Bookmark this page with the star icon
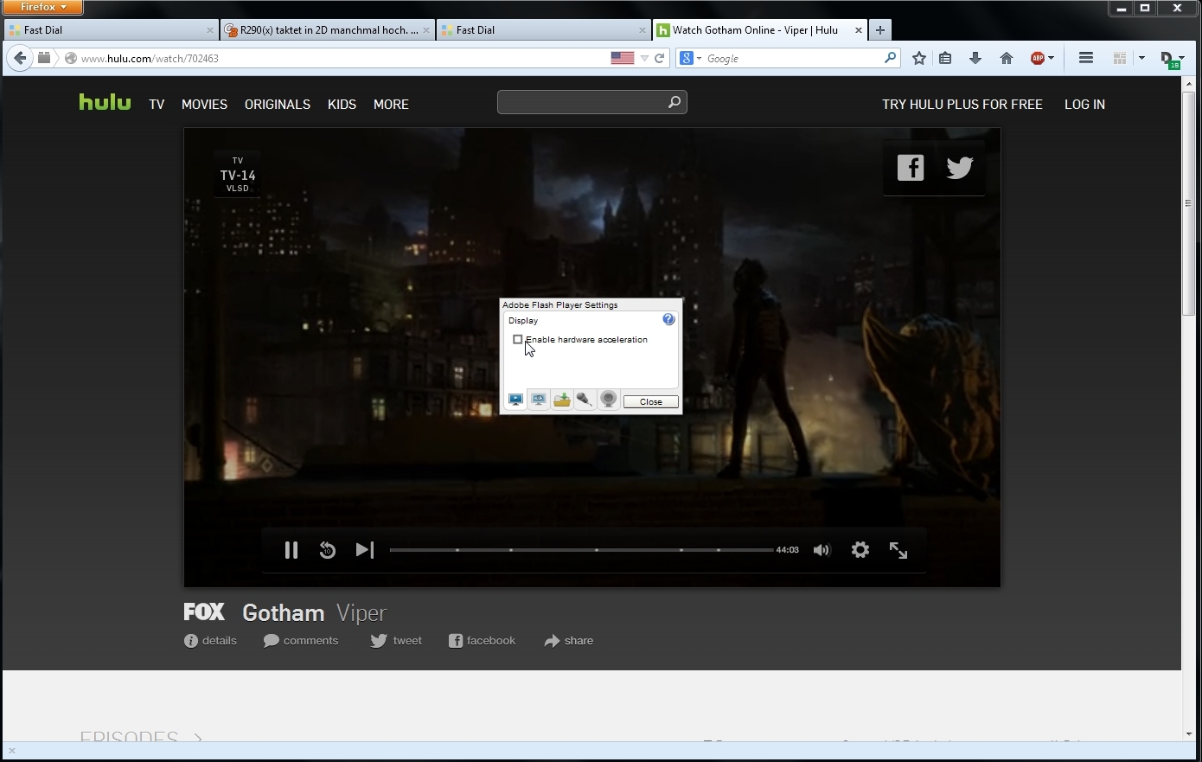 pos(919,58)
